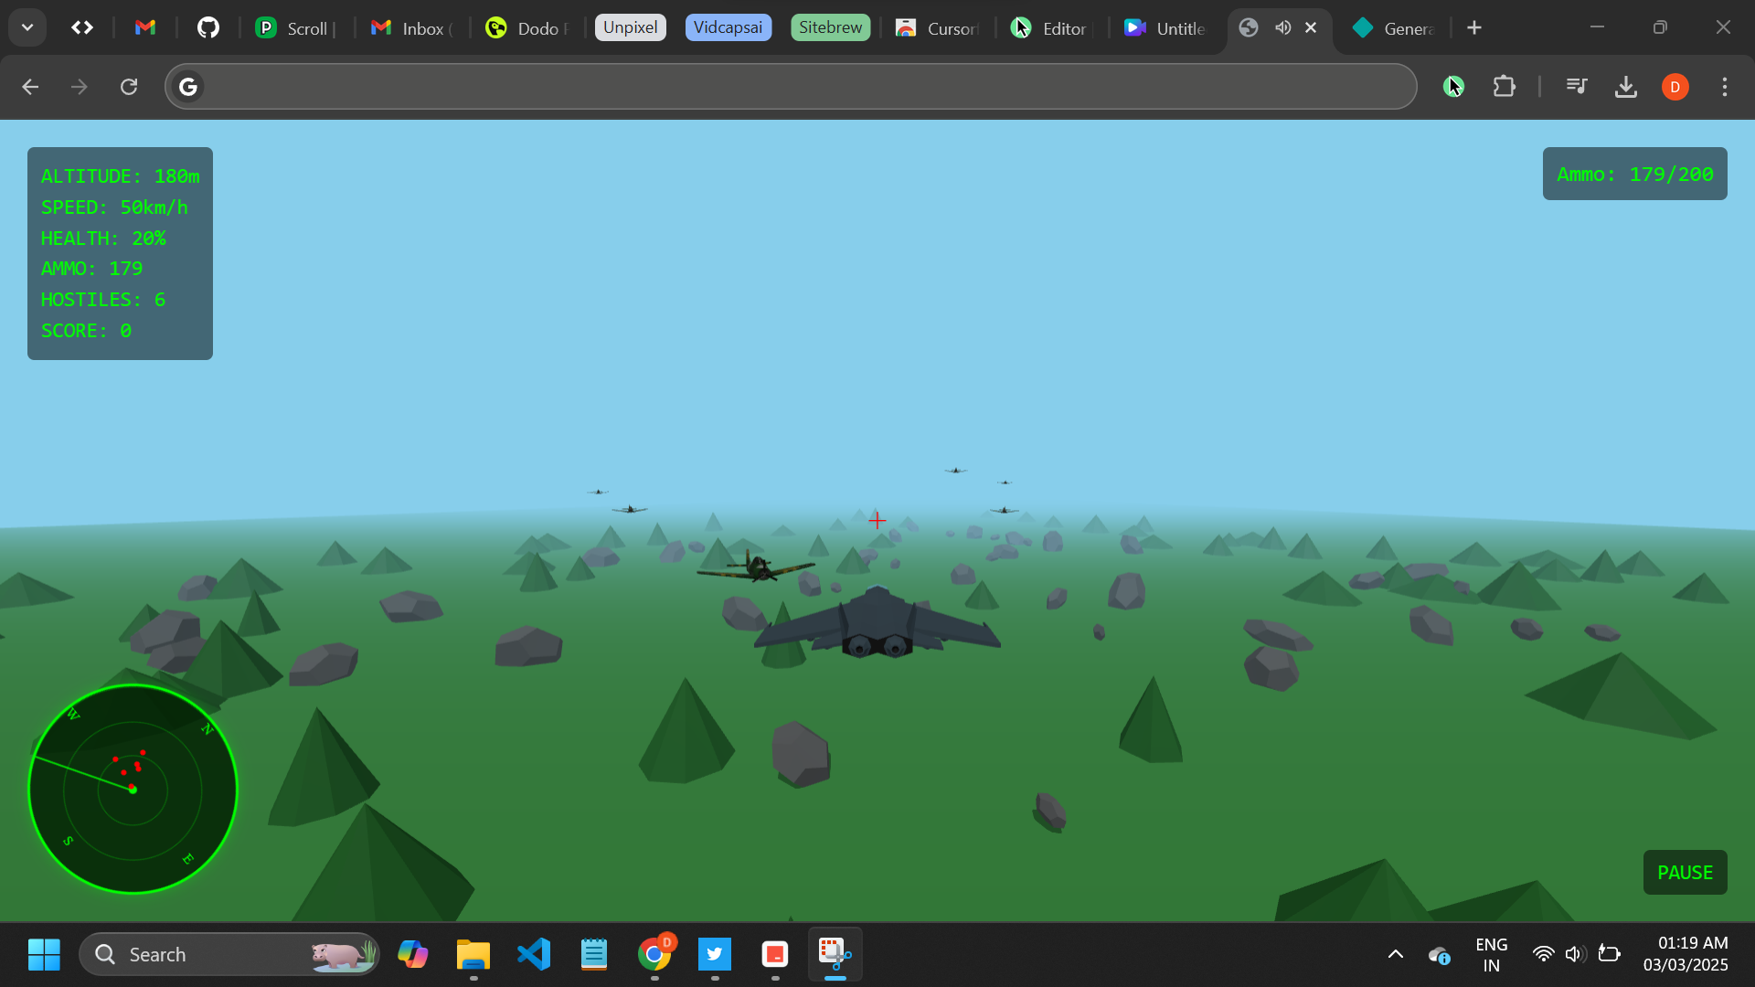Open the pinned Gmail tab

tap(145, 28)
